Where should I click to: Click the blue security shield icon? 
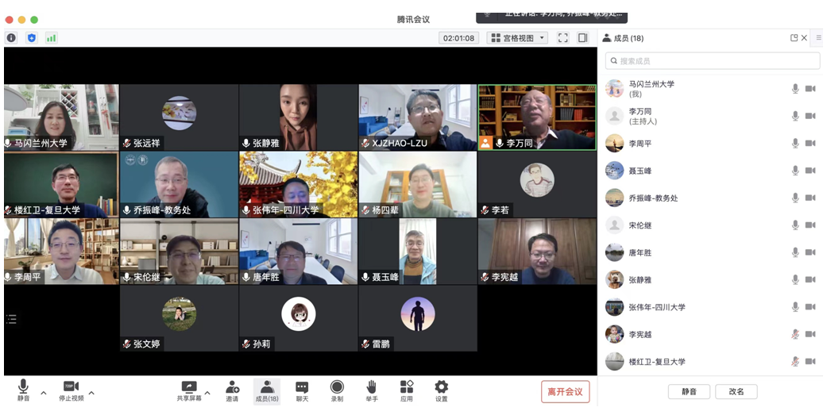click(x=32, y=37)
